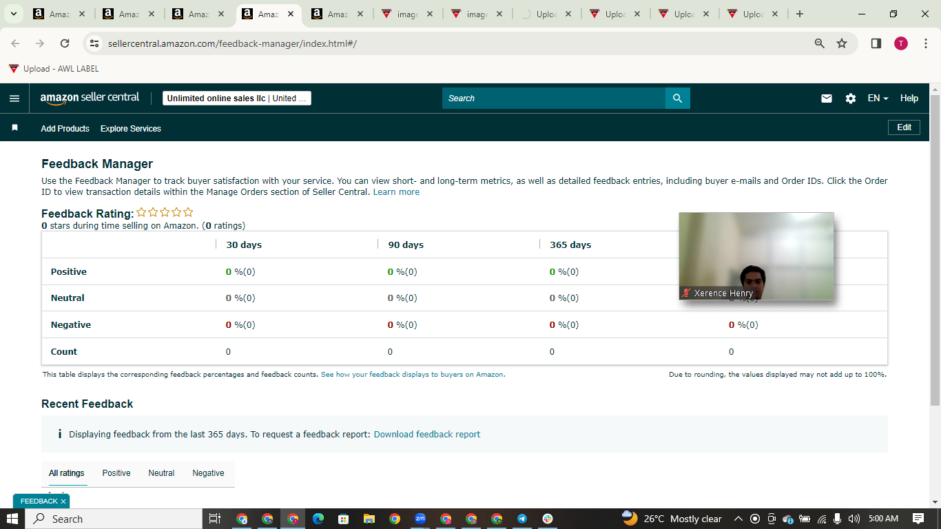Switch to the browser tab showing a loading spinner

(546, 14)
